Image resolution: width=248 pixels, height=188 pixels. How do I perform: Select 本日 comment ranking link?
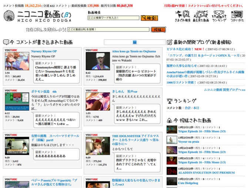coord(196,108)
